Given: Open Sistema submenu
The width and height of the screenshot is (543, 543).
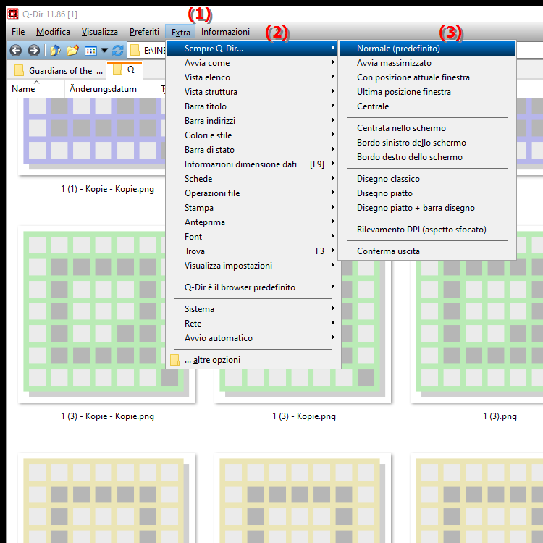Looking at the screenshot, I should click(253, 309).
